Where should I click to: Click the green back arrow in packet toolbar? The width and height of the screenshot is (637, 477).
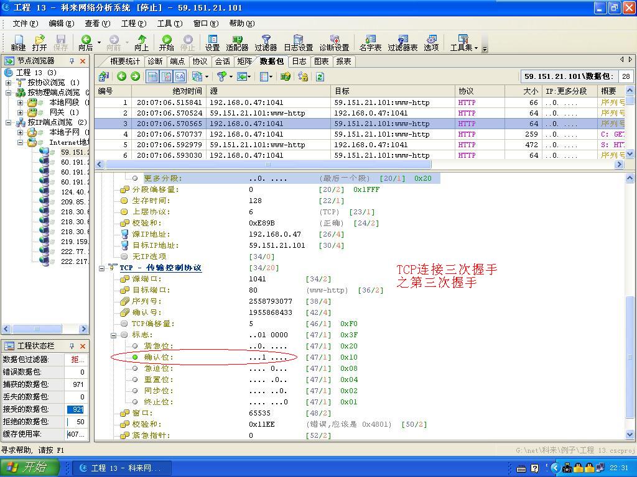click(122, 76)
